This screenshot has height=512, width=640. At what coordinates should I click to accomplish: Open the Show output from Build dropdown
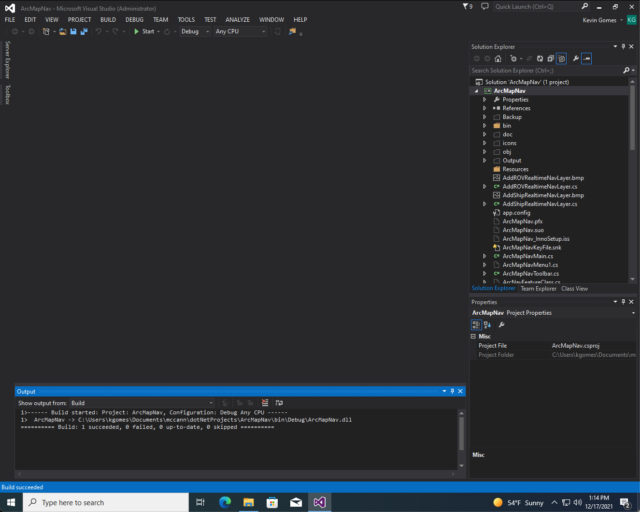(x=142, y=403)
